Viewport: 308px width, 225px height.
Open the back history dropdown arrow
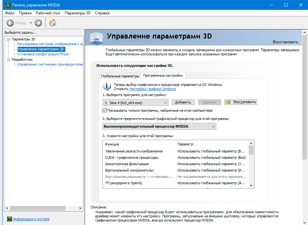point(31,23)
